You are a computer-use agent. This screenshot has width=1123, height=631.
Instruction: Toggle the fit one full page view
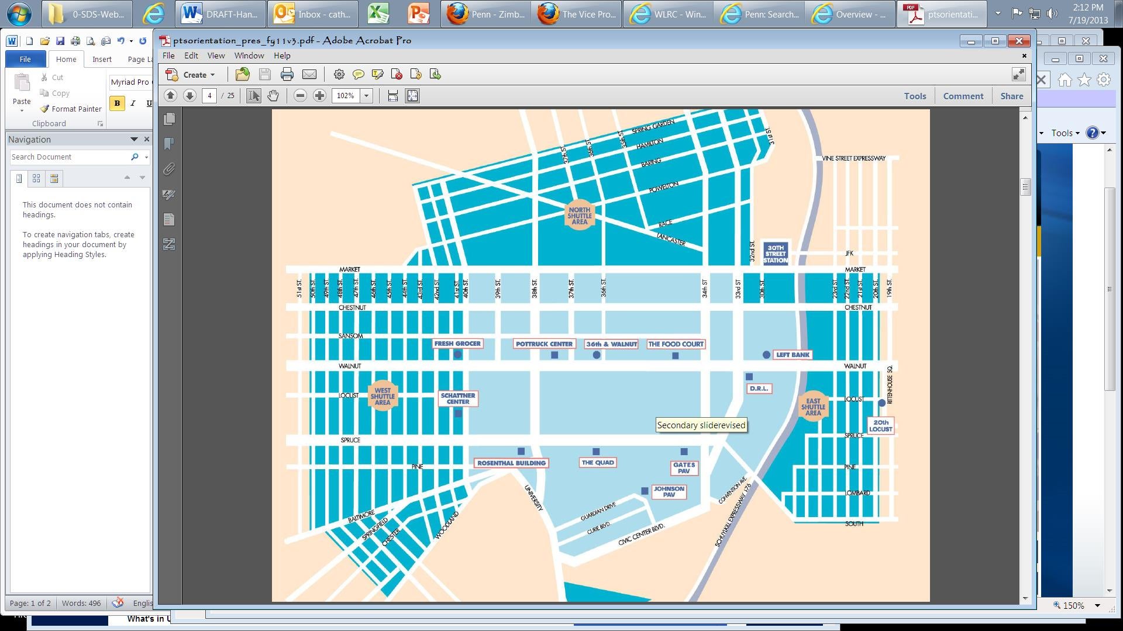coord(412,96)
